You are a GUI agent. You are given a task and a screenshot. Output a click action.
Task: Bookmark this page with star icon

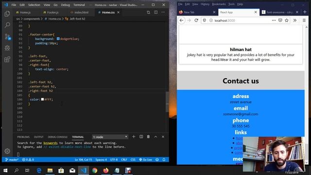tap(287, 20)
